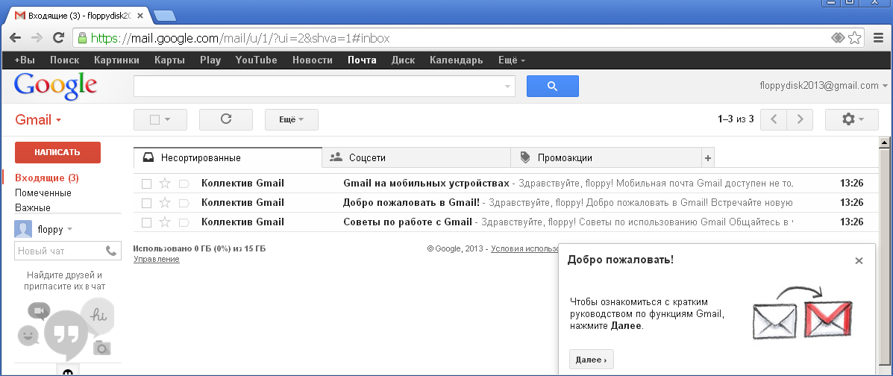Open the Chrome menu icon
Viewport: 893px width, 376px height.
tap(879, 38)
